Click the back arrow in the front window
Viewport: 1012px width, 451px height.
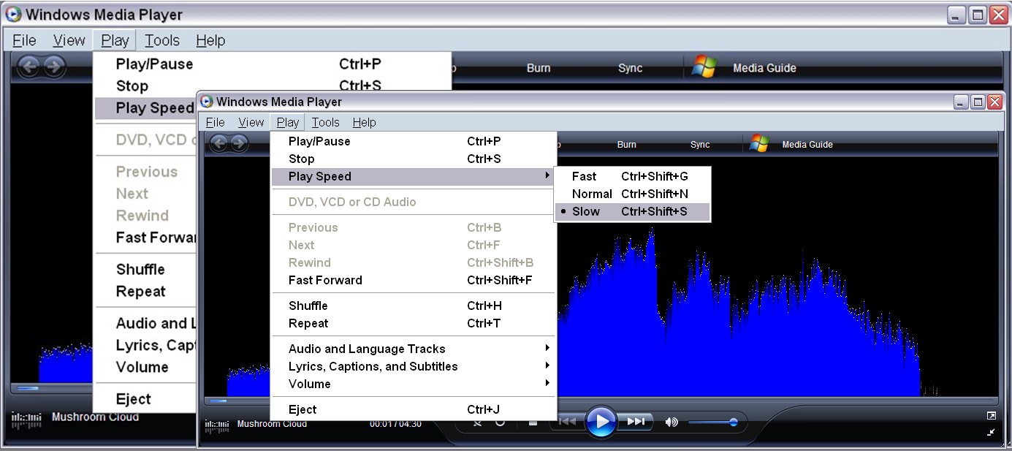point(219,144)
